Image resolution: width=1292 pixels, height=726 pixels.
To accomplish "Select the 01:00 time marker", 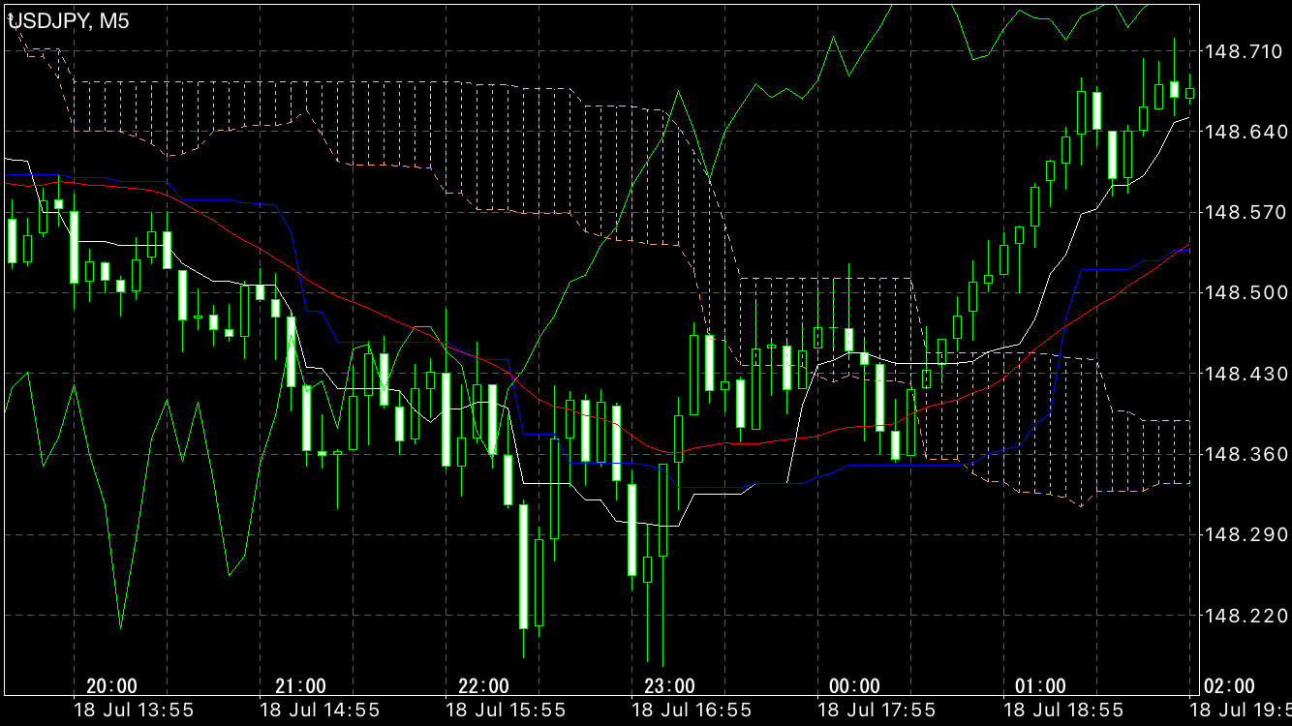I will (x=1040, y=686).
